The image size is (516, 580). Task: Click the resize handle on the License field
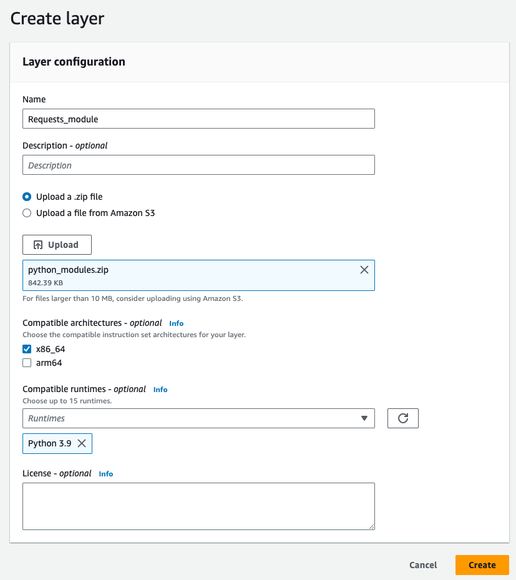pyautogui.click(x=371, y=527)
